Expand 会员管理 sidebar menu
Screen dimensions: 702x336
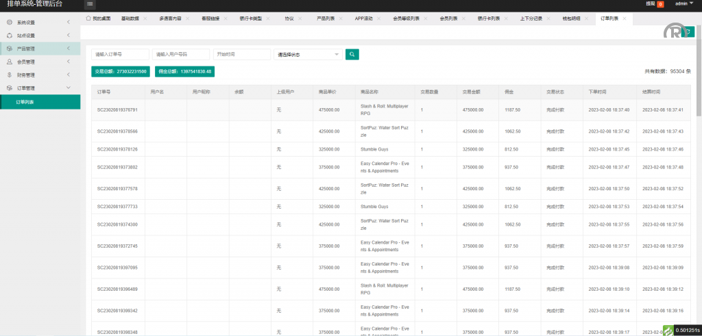tap(40, 62)
